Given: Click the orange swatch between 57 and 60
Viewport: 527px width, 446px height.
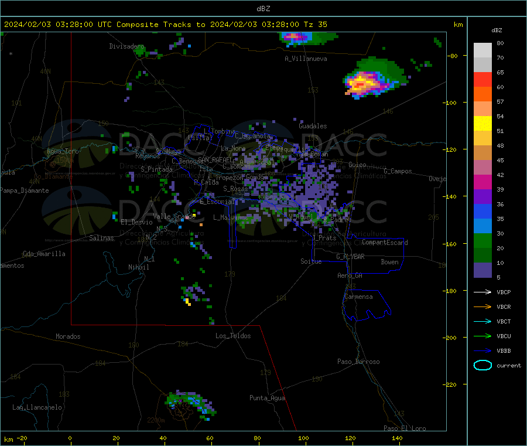Looking at the screenshot, I should [x=482, y=94].
